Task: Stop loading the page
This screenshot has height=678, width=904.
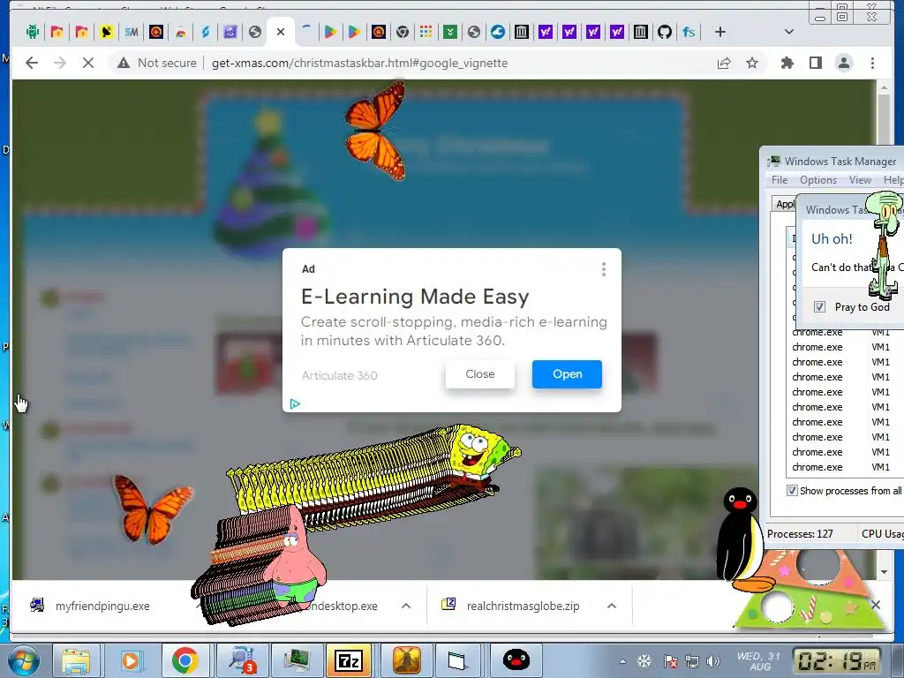Action: tap(88, 63)
